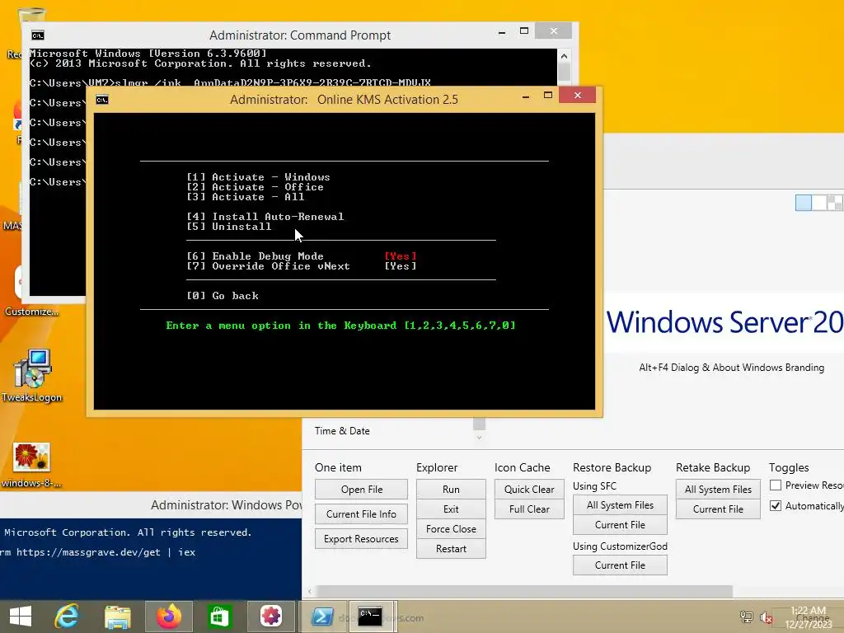
Task: Click Restart explorer button
Action: pos(451,549)
